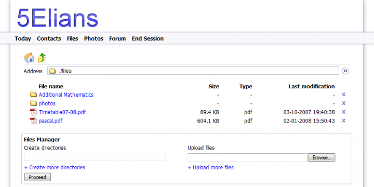Select End Session in the navigation bar
The image size is (374, 187).
pos(148,38)
